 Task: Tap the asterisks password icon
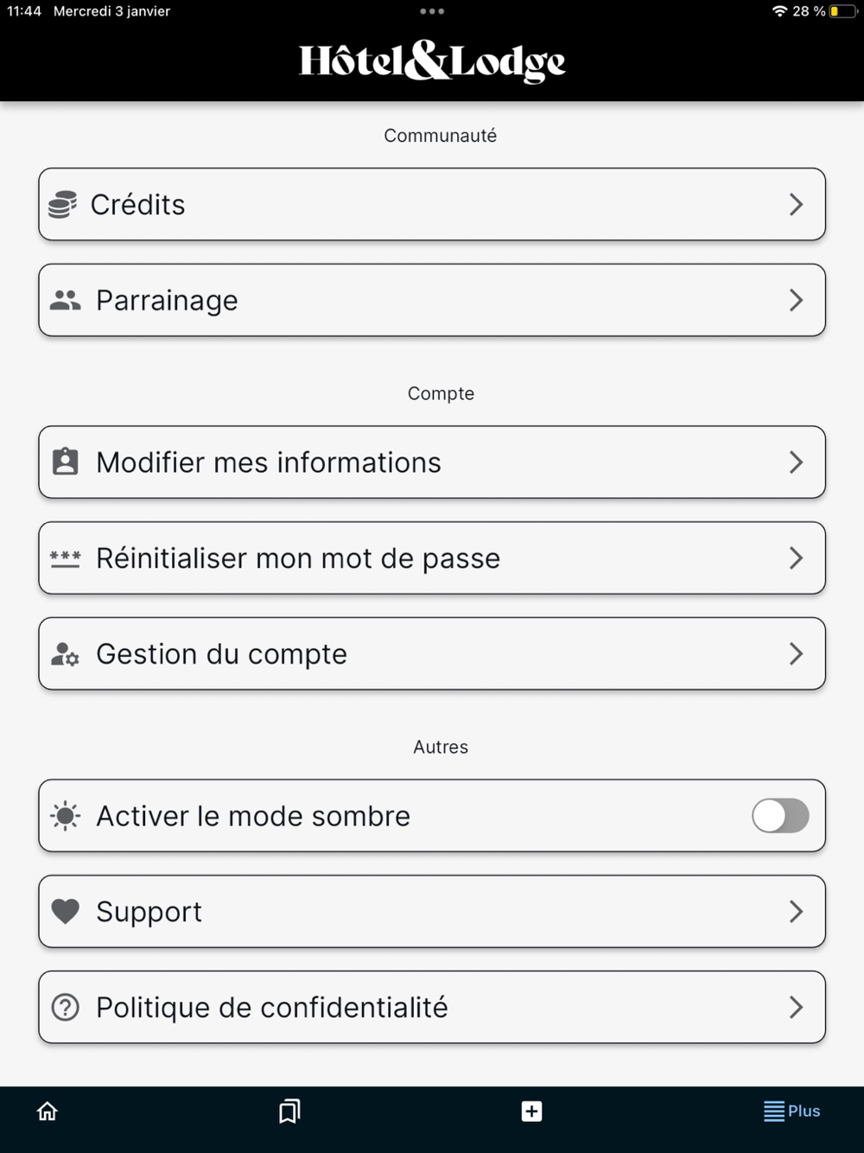pos(66,558)
